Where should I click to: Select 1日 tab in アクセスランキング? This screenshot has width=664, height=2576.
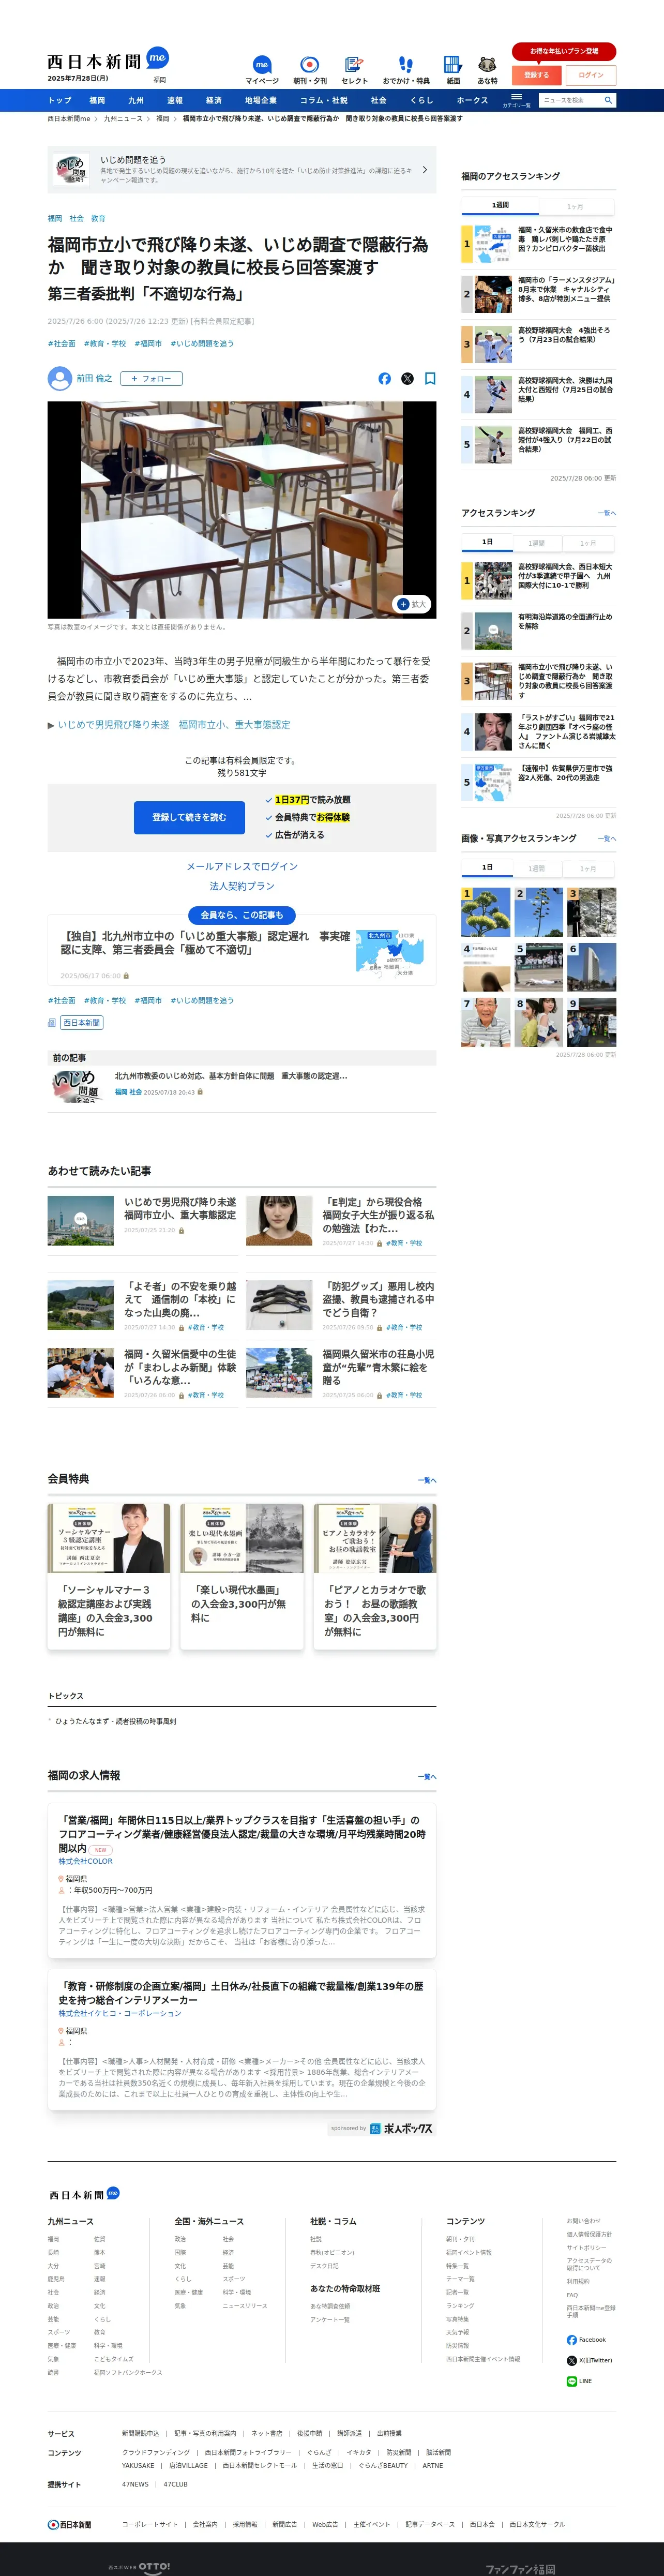487,542
